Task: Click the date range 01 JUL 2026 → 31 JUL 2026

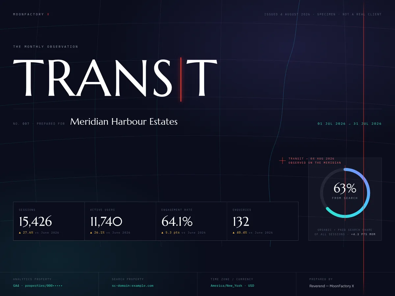Action: 350,124
